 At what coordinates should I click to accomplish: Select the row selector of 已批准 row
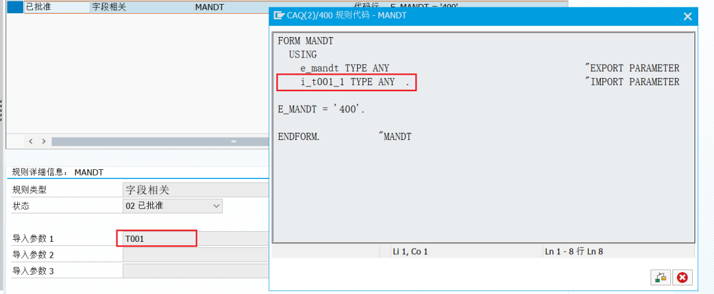pyautogui.click(x=15, y=7)
